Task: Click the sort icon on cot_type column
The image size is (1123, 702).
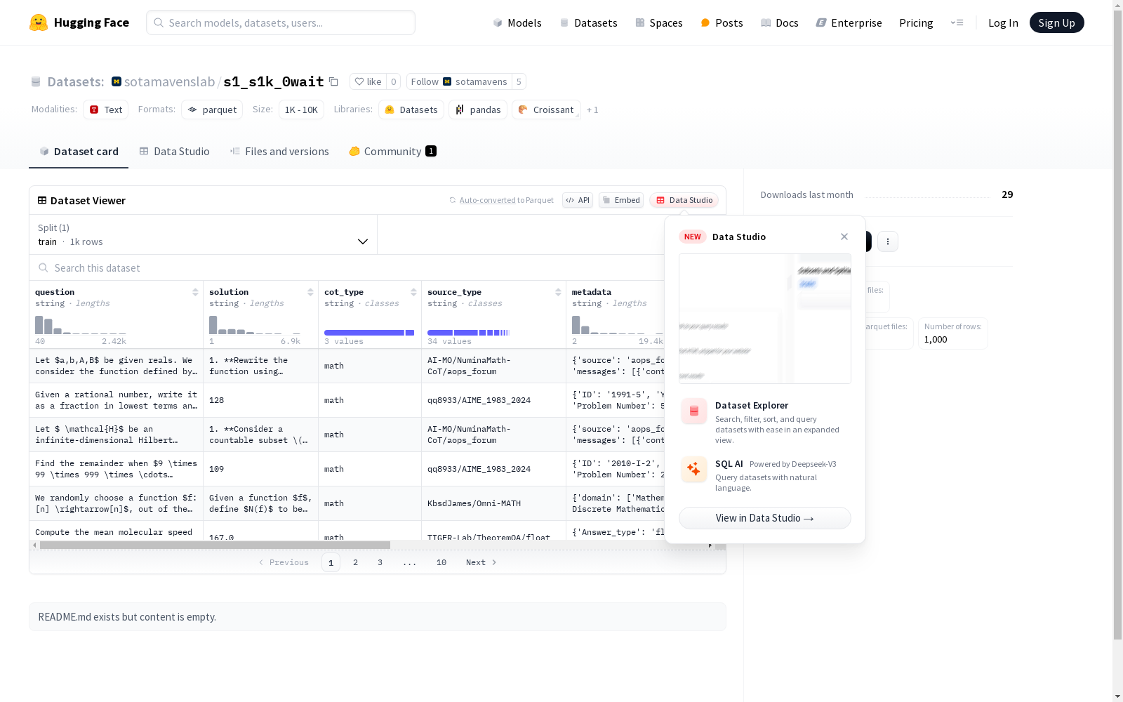Action: [x=413, y=292]
